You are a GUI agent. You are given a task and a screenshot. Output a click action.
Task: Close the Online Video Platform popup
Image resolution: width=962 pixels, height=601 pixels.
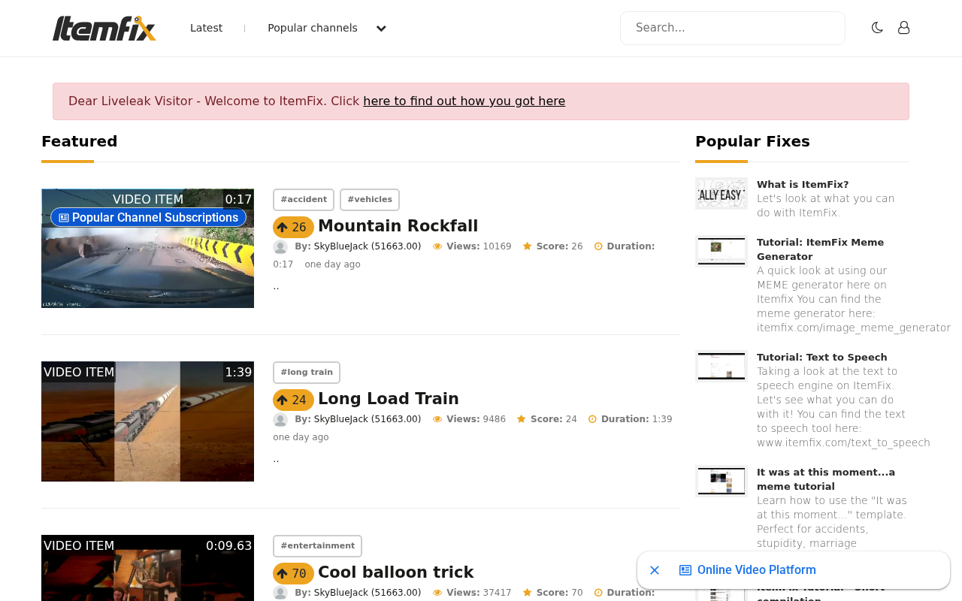pos(655,570)
